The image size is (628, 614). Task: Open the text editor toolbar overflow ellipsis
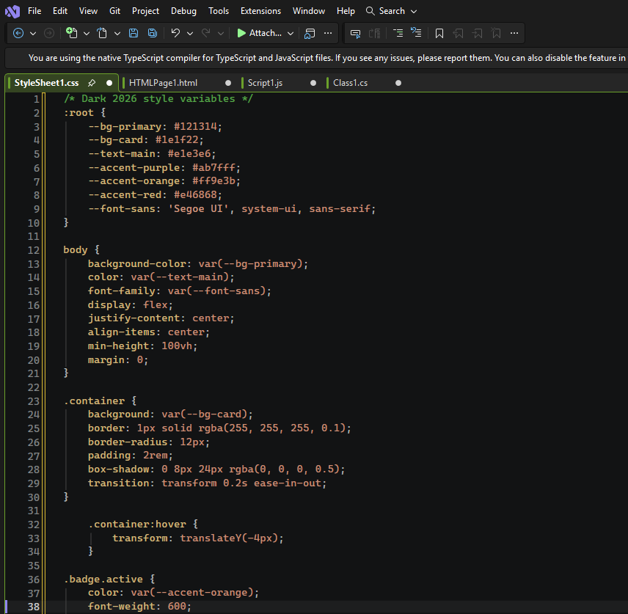pos(515,33)
